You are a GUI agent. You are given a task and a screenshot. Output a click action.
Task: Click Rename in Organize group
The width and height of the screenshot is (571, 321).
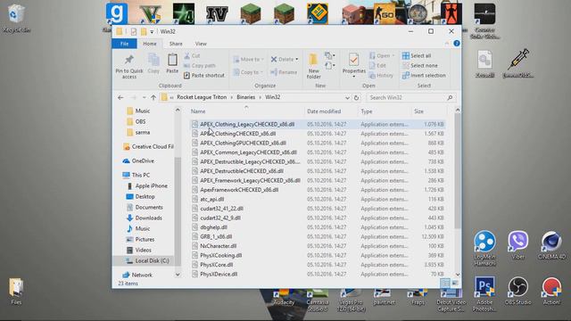coord(284,72)
